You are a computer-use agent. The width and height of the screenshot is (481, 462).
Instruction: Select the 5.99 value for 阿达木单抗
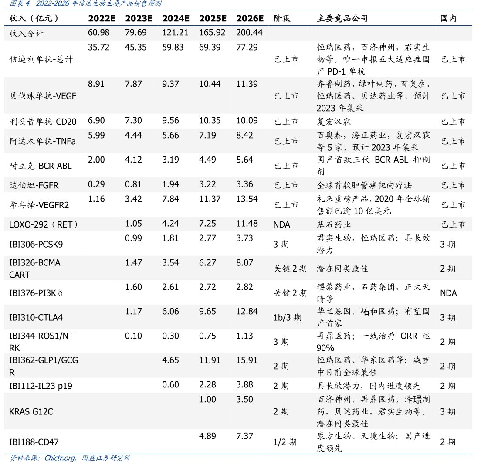[x=96, y=135]
